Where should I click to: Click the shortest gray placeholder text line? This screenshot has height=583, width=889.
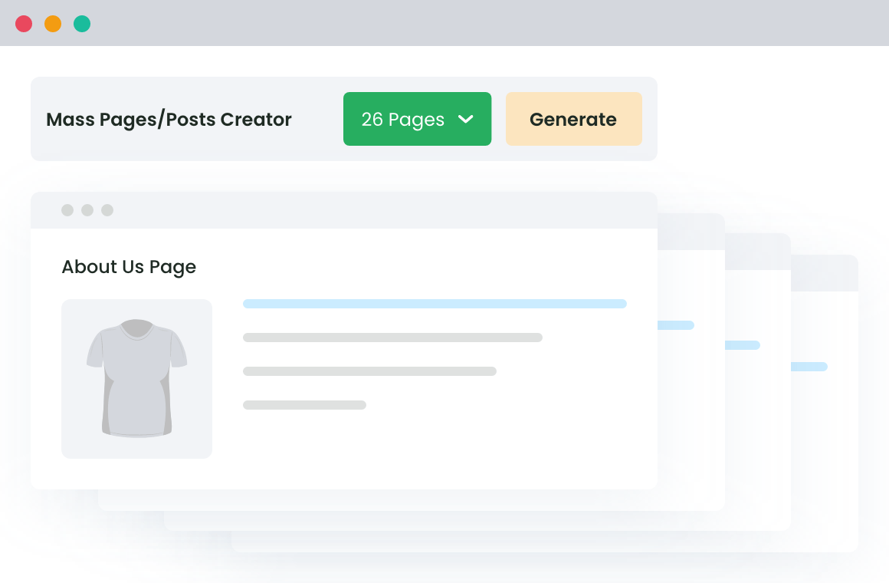[304, 405]
